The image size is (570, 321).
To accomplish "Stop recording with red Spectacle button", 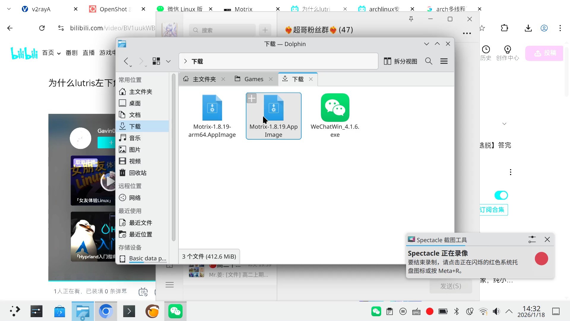I will click(x=541, y=259).
